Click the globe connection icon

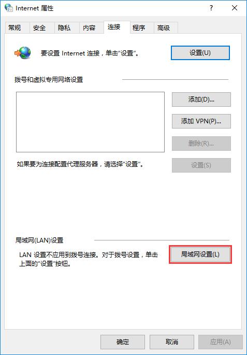point(22,52)
